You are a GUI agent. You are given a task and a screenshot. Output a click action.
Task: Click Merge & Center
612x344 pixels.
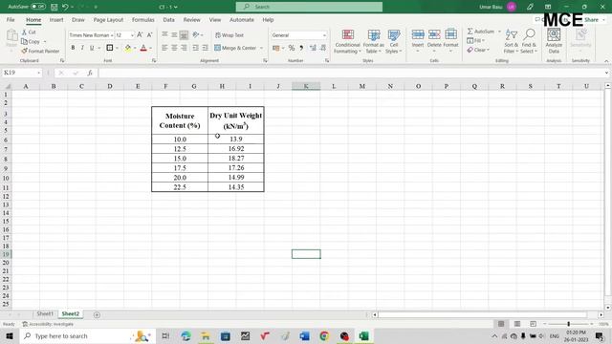(235, 48)
